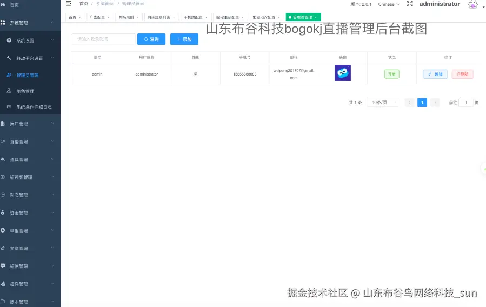Click the 删除 button for admin
Image resolution: width=486 pixels, height=307 pixels.
(462, 74)
